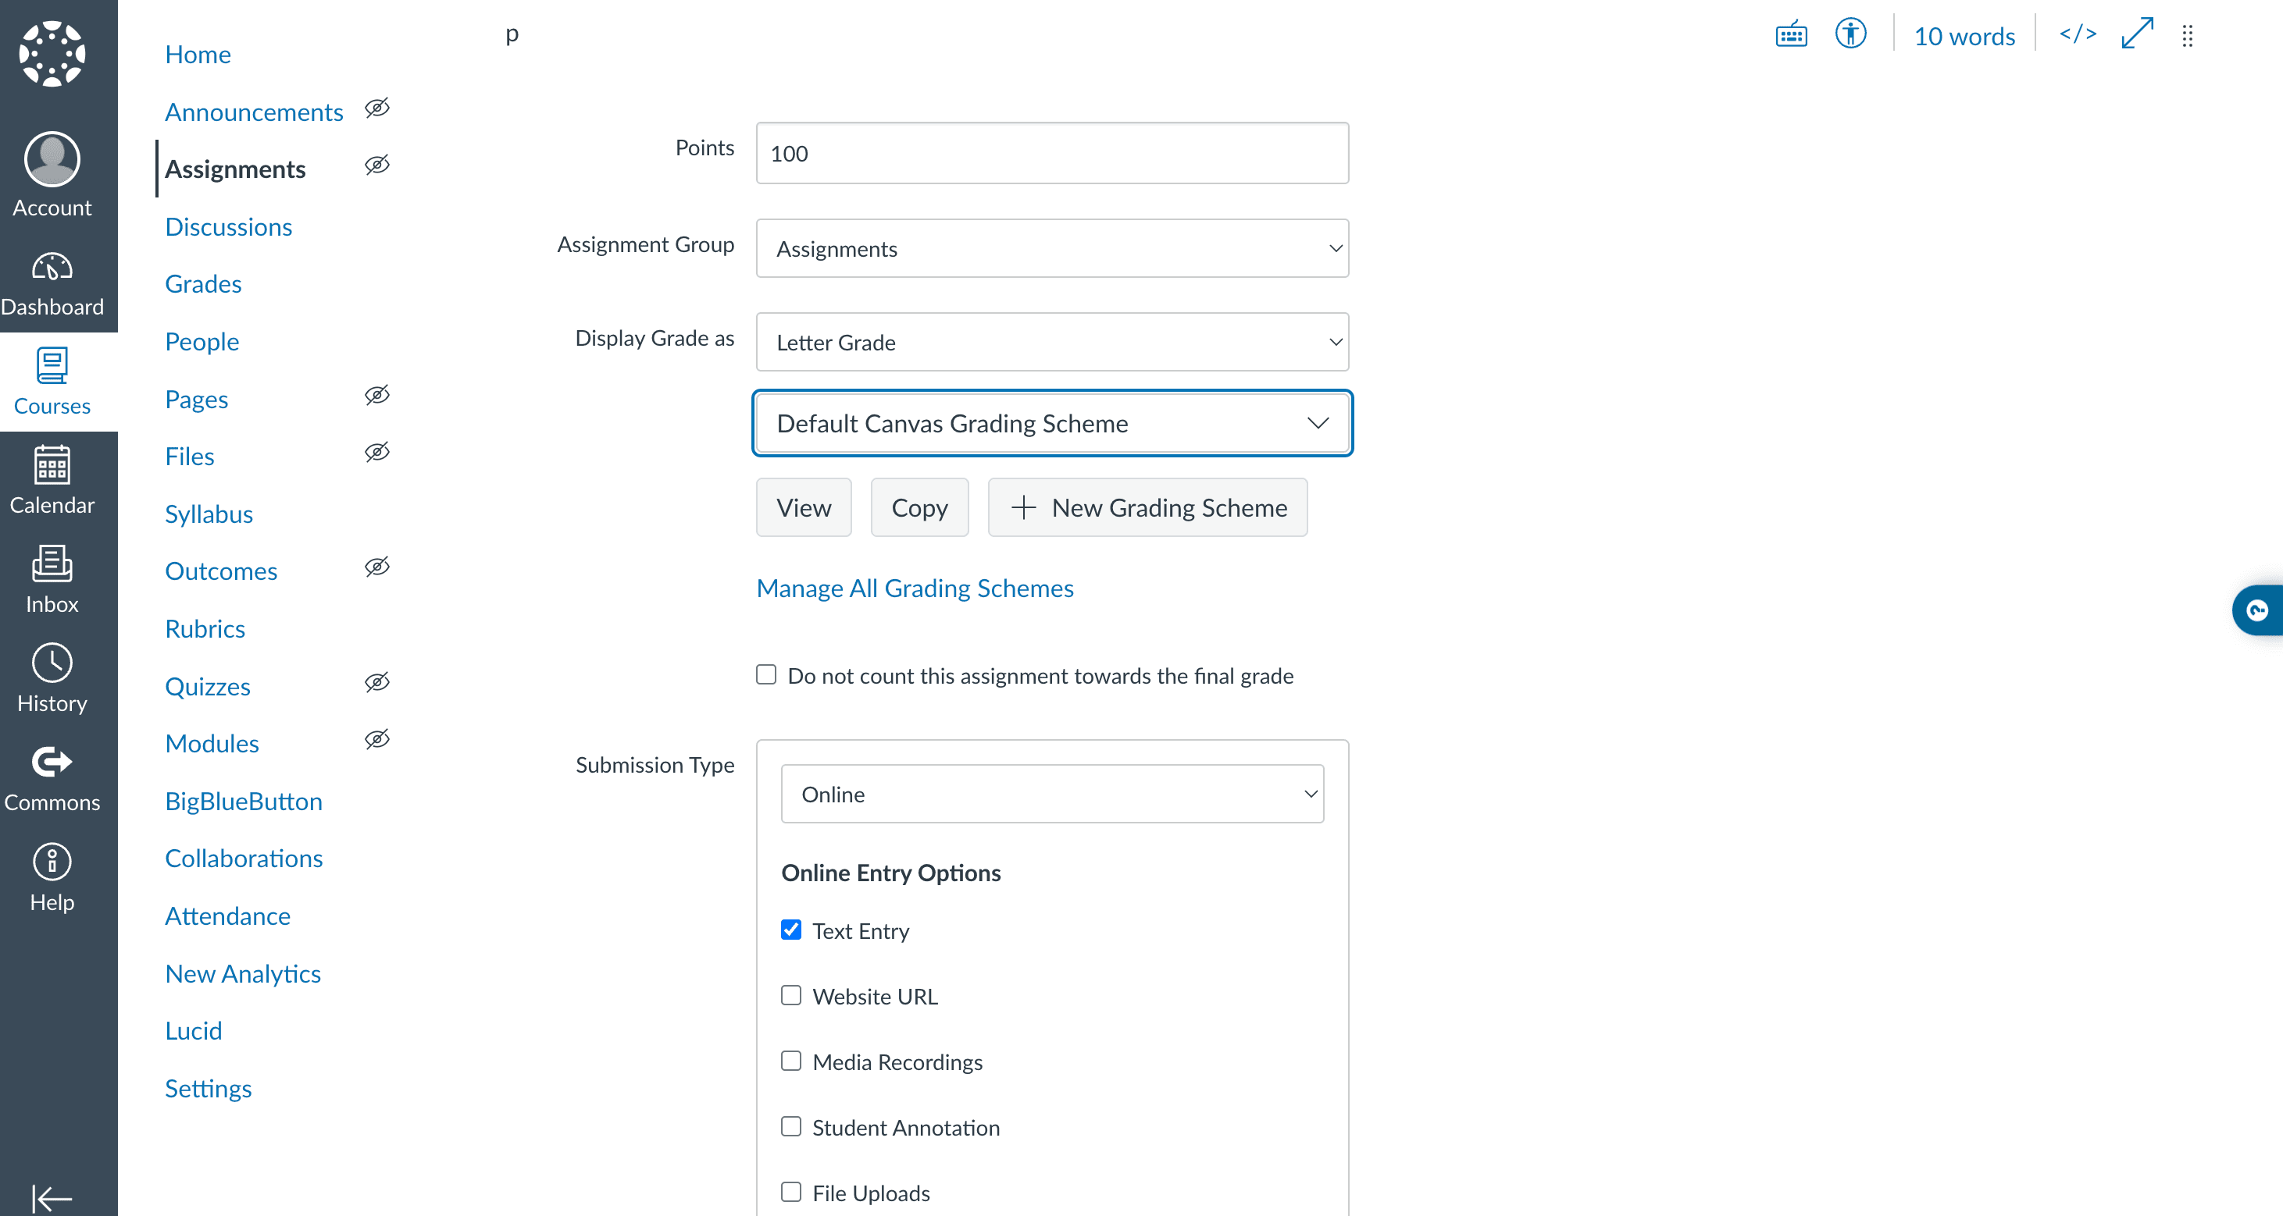Viewport: 2283px width, 1216px height.
Task: Open Rubrics in course menu
Action: [x=205, y=629]
